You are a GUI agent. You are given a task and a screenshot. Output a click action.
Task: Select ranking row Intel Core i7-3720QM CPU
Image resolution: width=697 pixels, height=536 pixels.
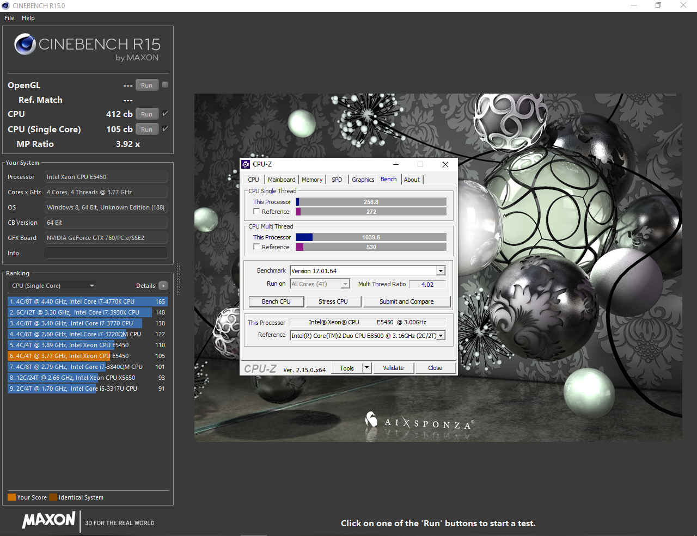pos(87,334)
